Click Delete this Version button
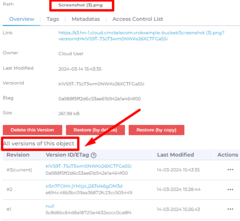Screen dimensions: 240x221 click(x=33, y=130)
